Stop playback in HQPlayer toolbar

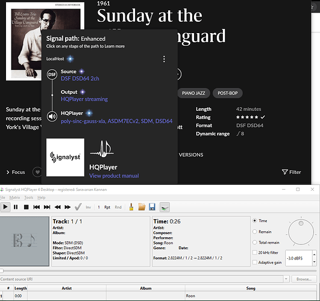(x=26, y=207)
